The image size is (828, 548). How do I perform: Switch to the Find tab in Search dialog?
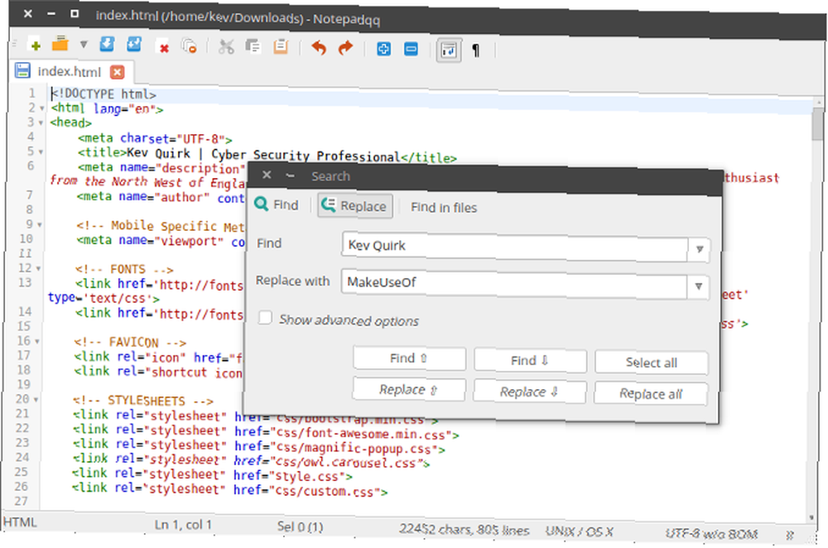[277, 204]
